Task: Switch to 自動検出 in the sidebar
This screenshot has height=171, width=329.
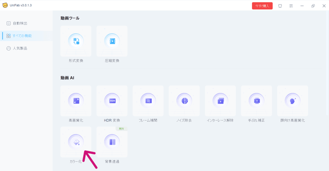Action: [x=26, y=23]
